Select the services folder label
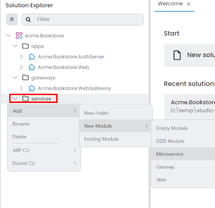 point(41,99)
